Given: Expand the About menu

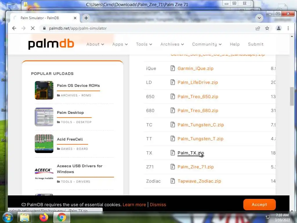Looking at the screenshot, I should [95, 44].
